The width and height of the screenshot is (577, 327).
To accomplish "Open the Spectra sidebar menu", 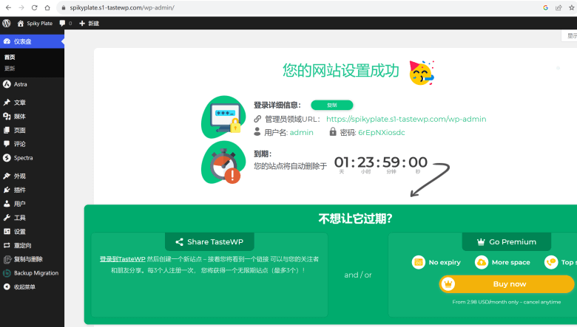I will tap(32, 158).
